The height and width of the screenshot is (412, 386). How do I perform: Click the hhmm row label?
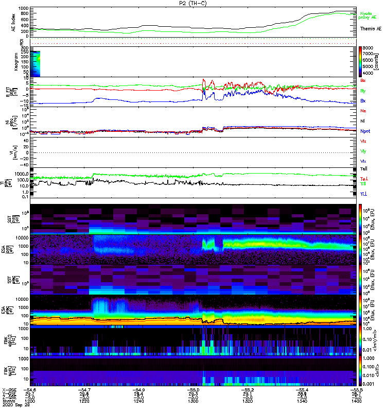pos(8,401)
